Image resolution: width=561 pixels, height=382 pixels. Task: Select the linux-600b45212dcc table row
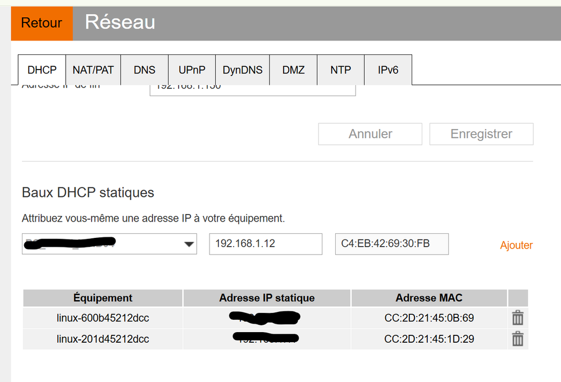pyautogui.click(x=103, y=318)
